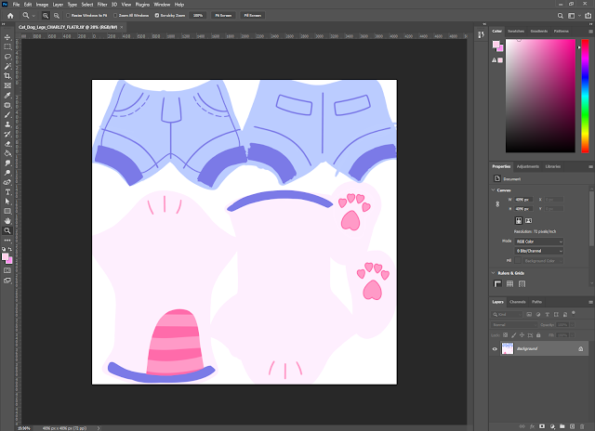Toggle Resize Windows to Fit checkbox
595x431 pixels.
(x=68, y=16)
